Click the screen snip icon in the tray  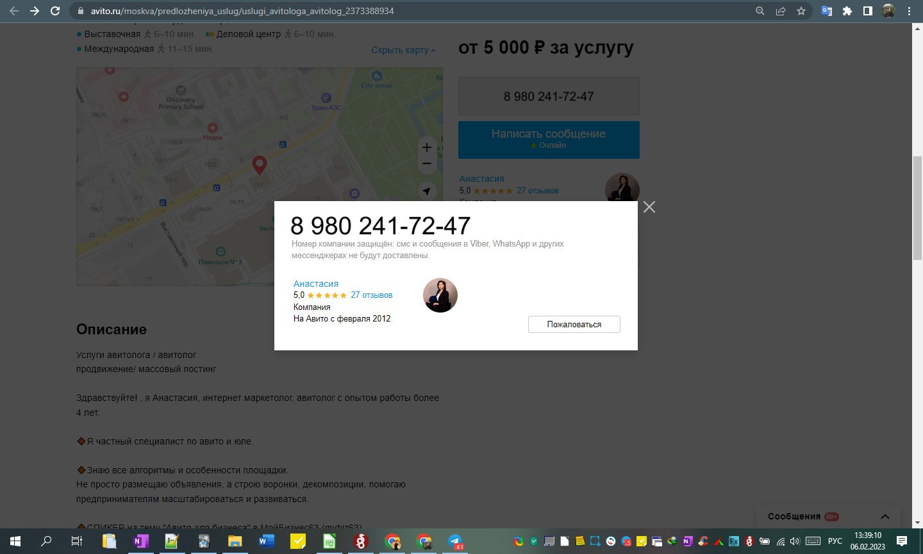pos(595,541)
